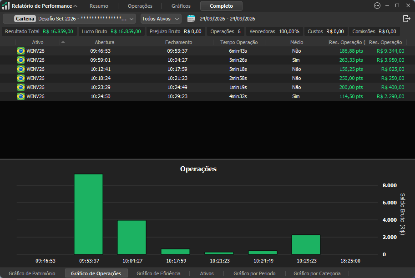The width and height of the screenshot is (415, 278).
Task: Click the sort arrow beside the Ativo column
Action: click(63, 42)
